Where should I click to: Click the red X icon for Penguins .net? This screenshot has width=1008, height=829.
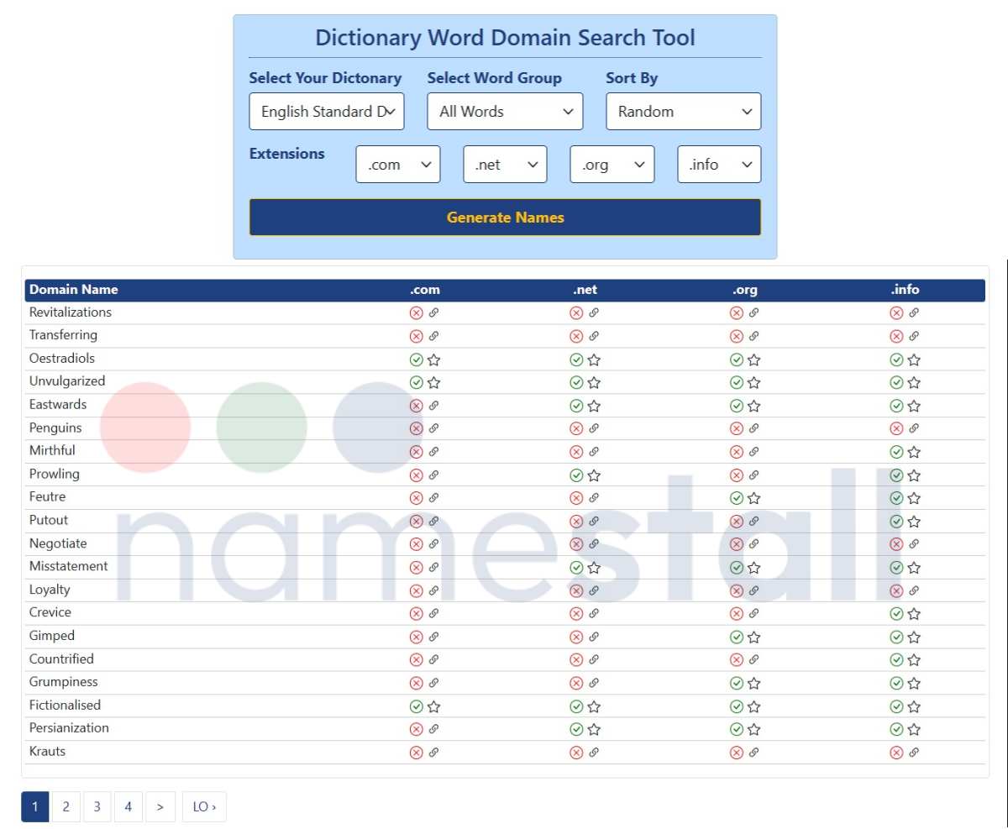(576, 428)
